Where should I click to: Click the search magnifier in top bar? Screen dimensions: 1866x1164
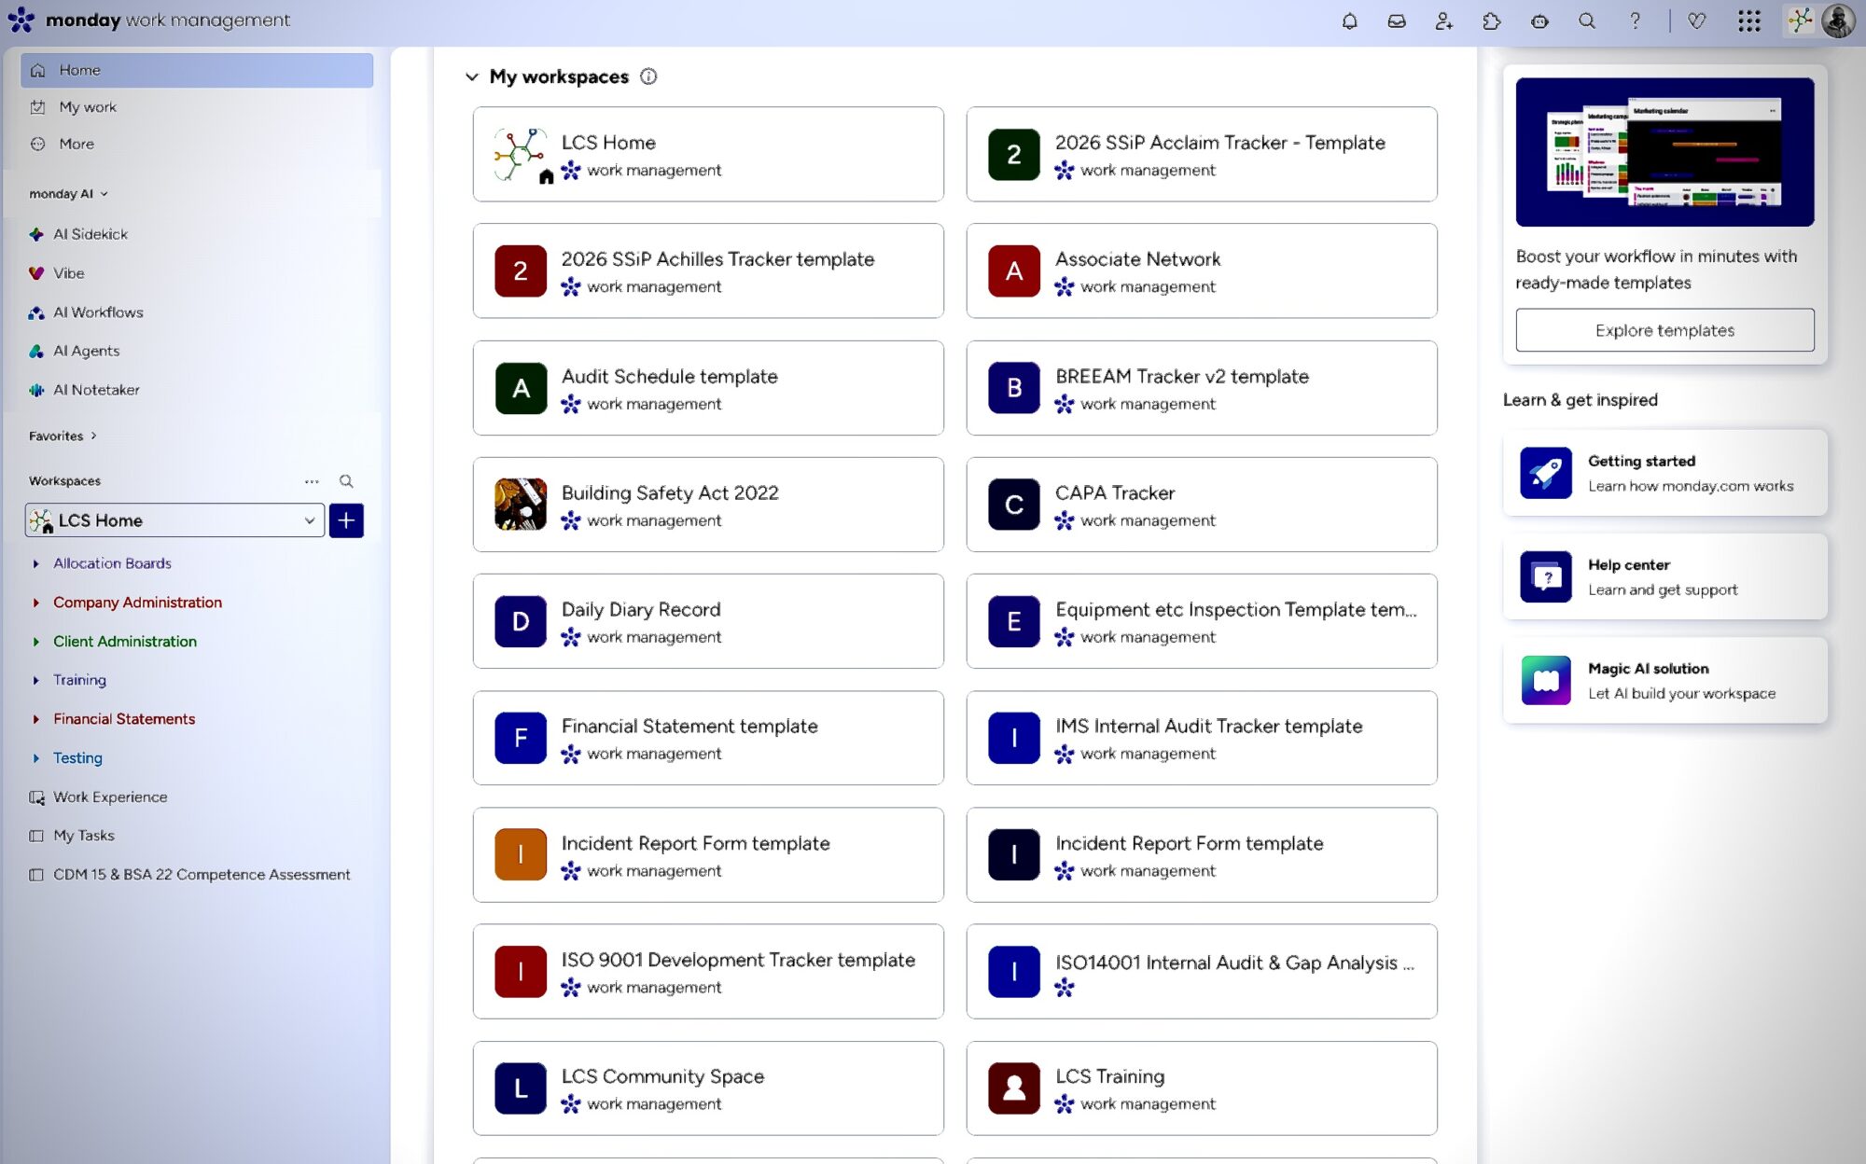1586,21
